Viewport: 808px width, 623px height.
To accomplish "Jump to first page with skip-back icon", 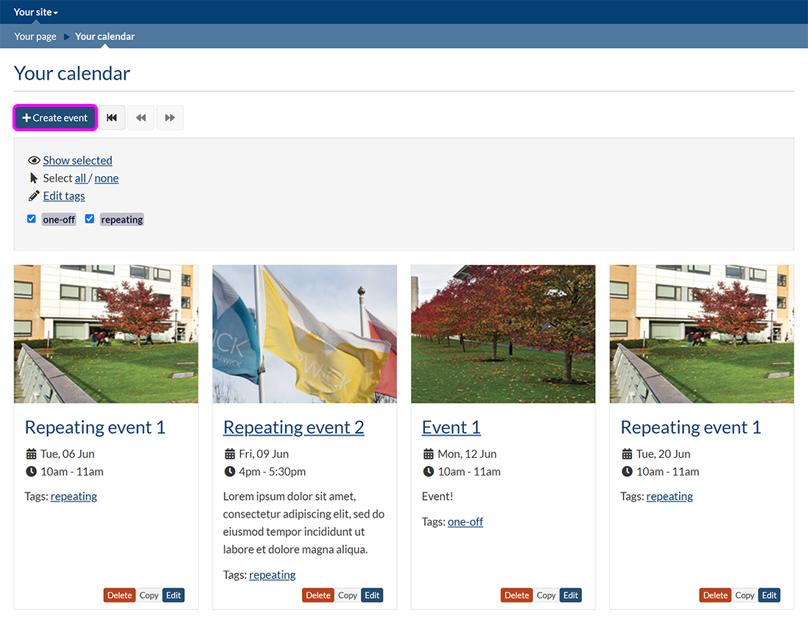I will pyautogui.click(x=112, y=118).
